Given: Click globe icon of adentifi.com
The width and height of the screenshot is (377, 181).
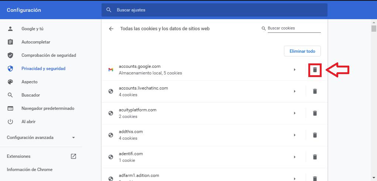Looking at the screenshot, I should point(111,157).
